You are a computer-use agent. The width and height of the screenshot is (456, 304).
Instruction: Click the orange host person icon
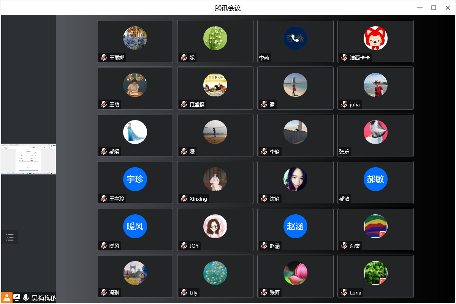coord(7,298)
